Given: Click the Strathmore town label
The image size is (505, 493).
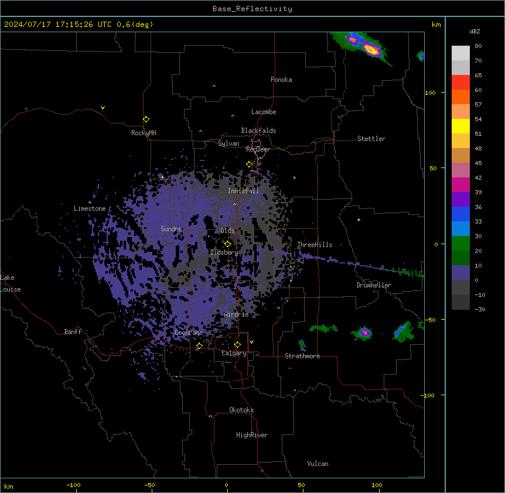Looking at the screenshot, I should (x=302, y=356).
